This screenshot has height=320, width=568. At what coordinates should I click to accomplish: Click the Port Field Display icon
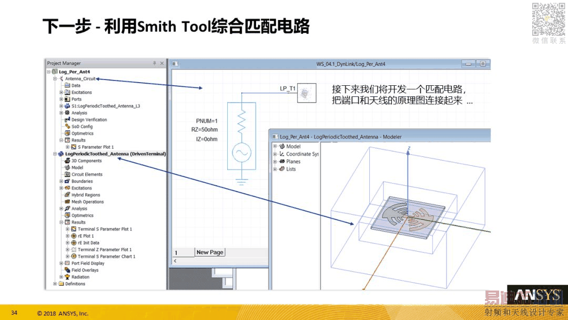click(67, 264)
